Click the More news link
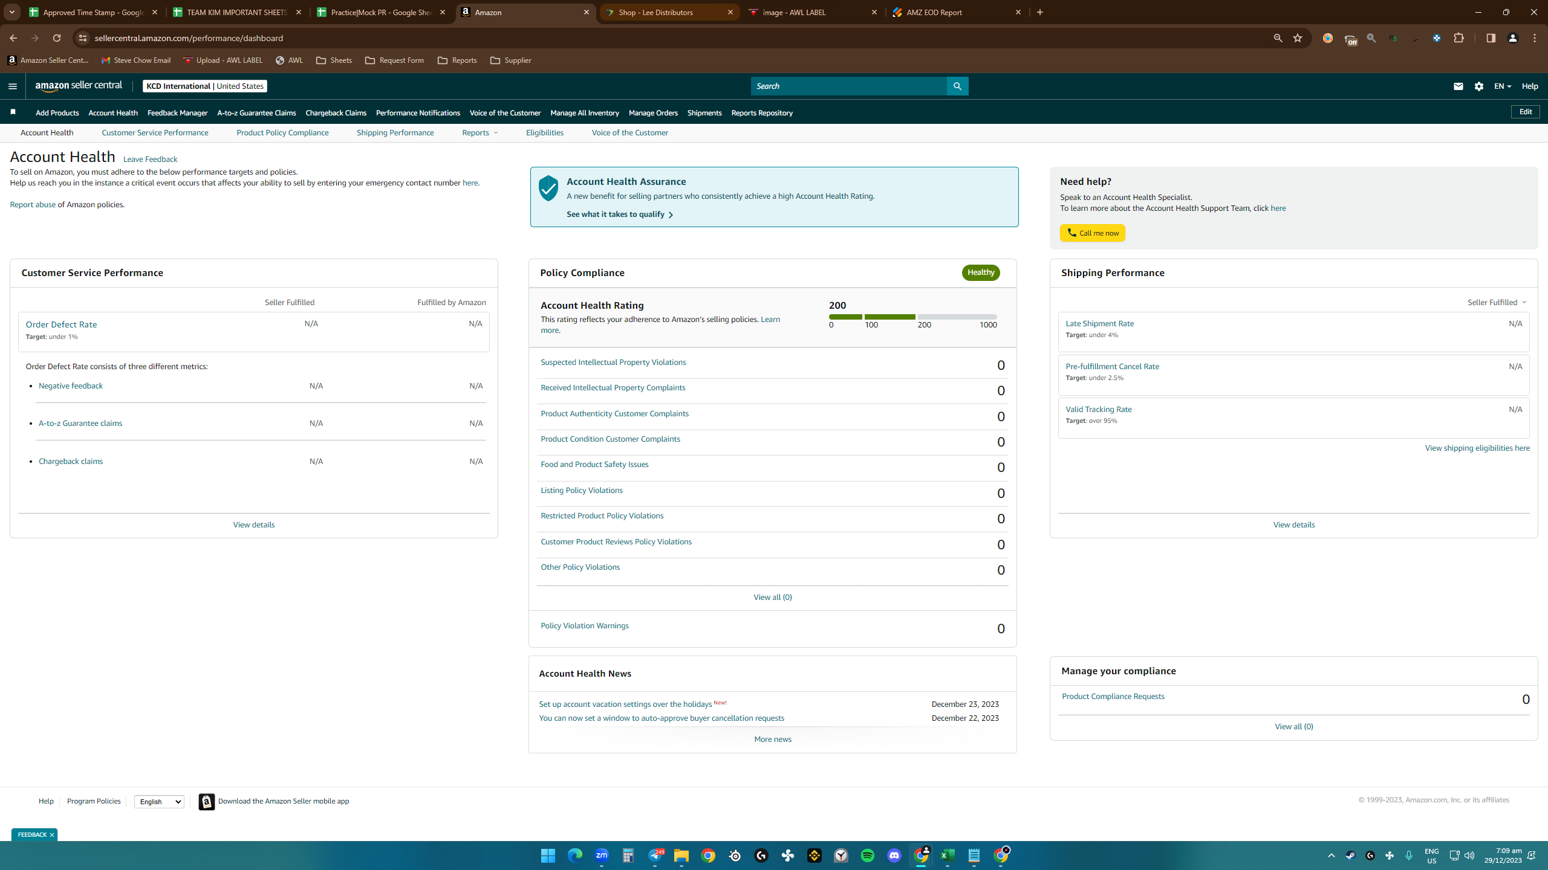 click(772, 739)
